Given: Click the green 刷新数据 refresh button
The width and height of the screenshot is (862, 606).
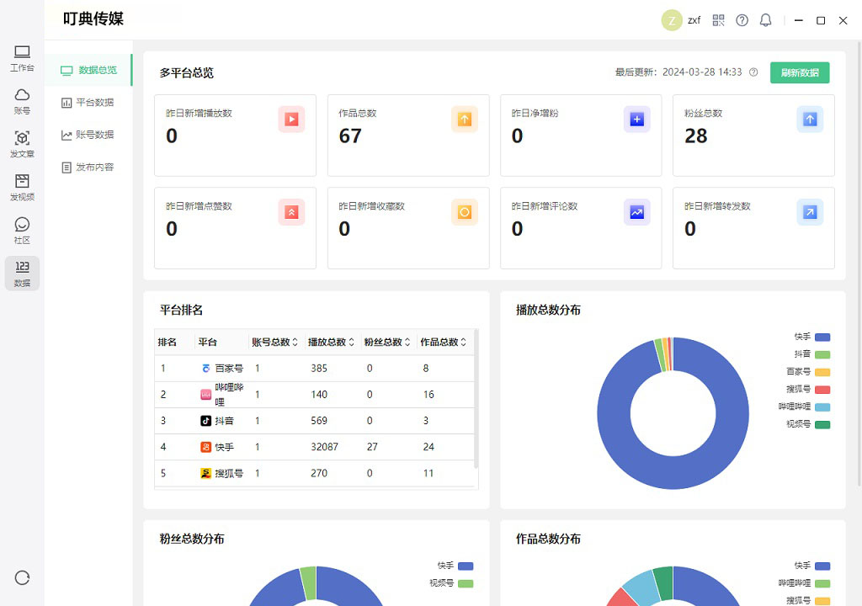Looking at the screenshot, I should pyautogui.click(x=800, y=72).
